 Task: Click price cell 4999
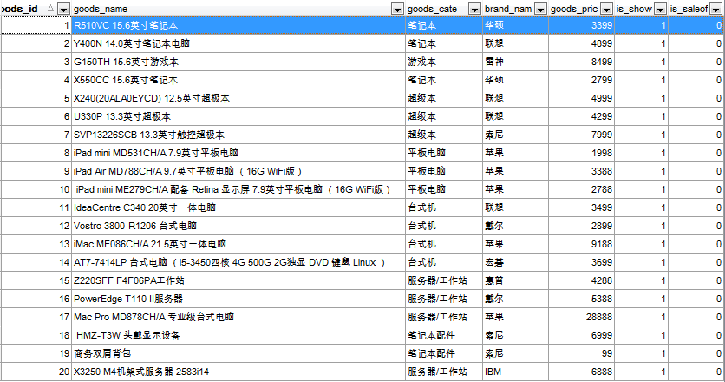coord(581,98)
